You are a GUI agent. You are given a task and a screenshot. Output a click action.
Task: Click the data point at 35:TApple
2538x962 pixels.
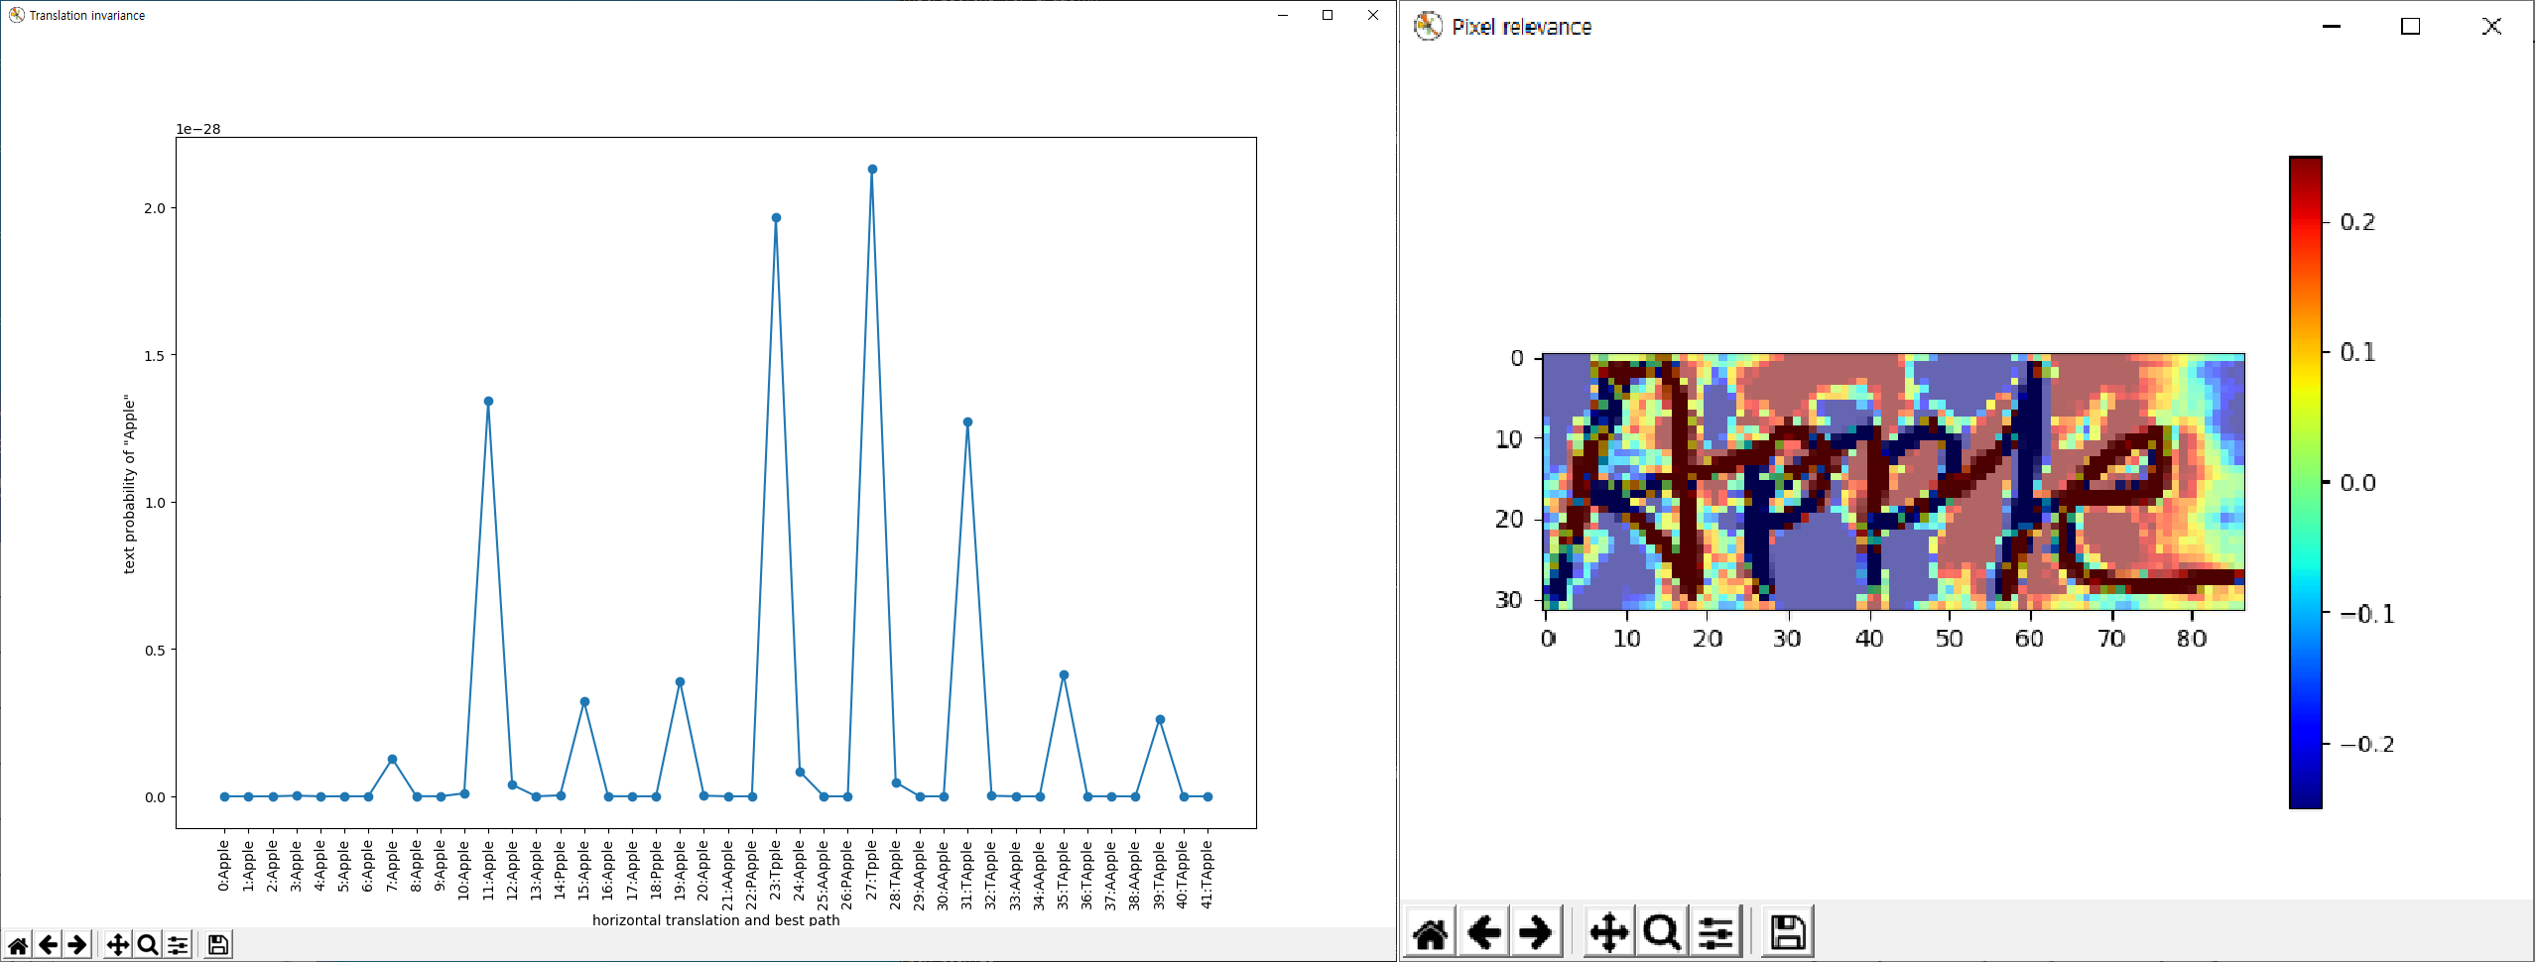tap(1064, 674)
